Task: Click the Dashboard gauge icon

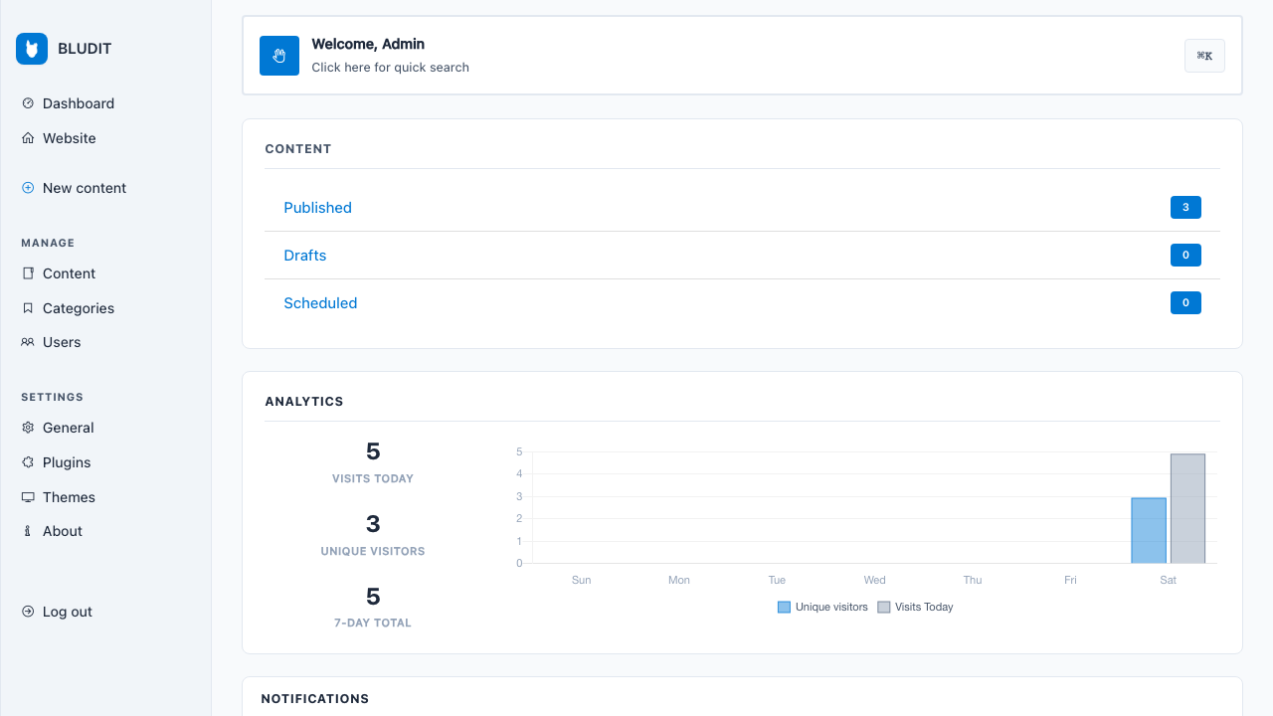Action: click(28, 103)
